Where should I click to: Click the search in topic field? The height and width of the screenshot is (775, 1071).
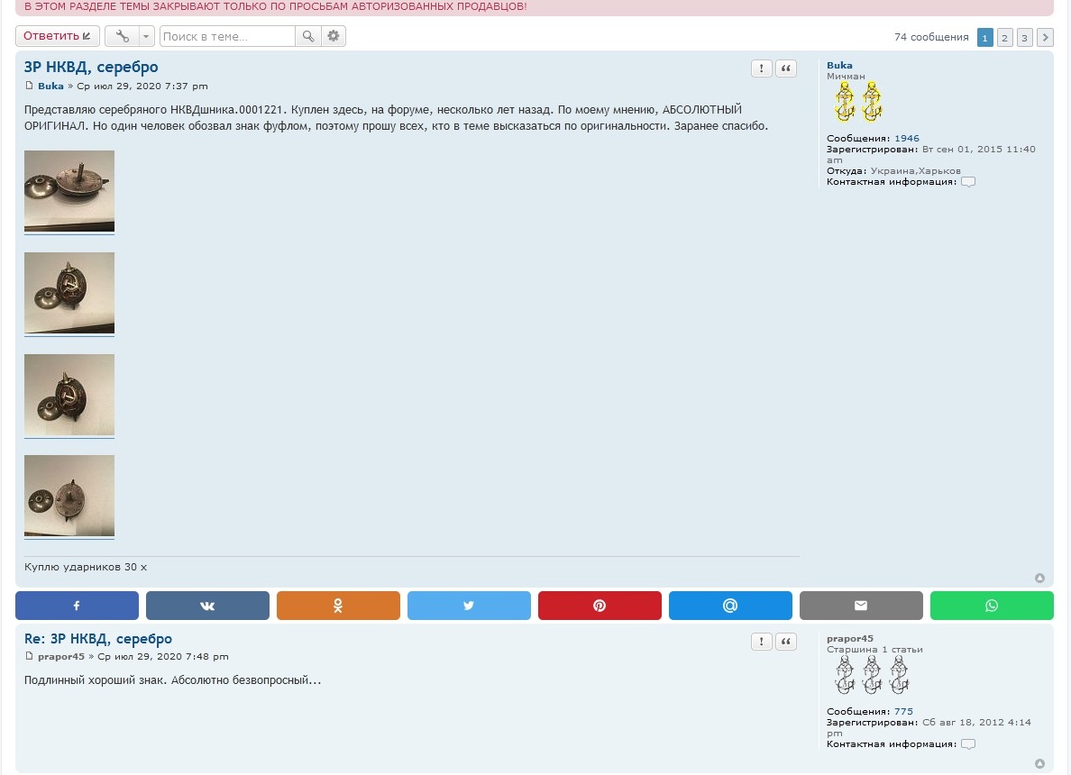[227, 36]
